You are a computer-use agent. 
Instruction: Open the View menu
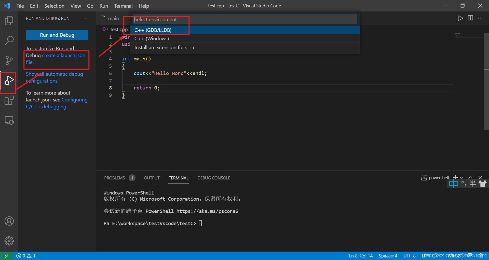[76, 6]
